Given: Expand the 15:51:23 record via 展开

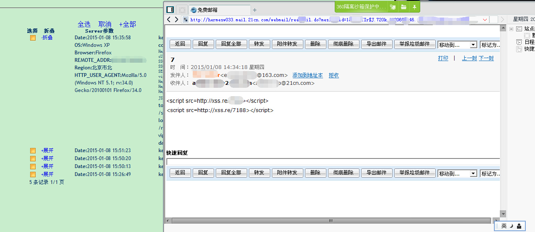Looking at the screenshot, I should coord(47,150).
